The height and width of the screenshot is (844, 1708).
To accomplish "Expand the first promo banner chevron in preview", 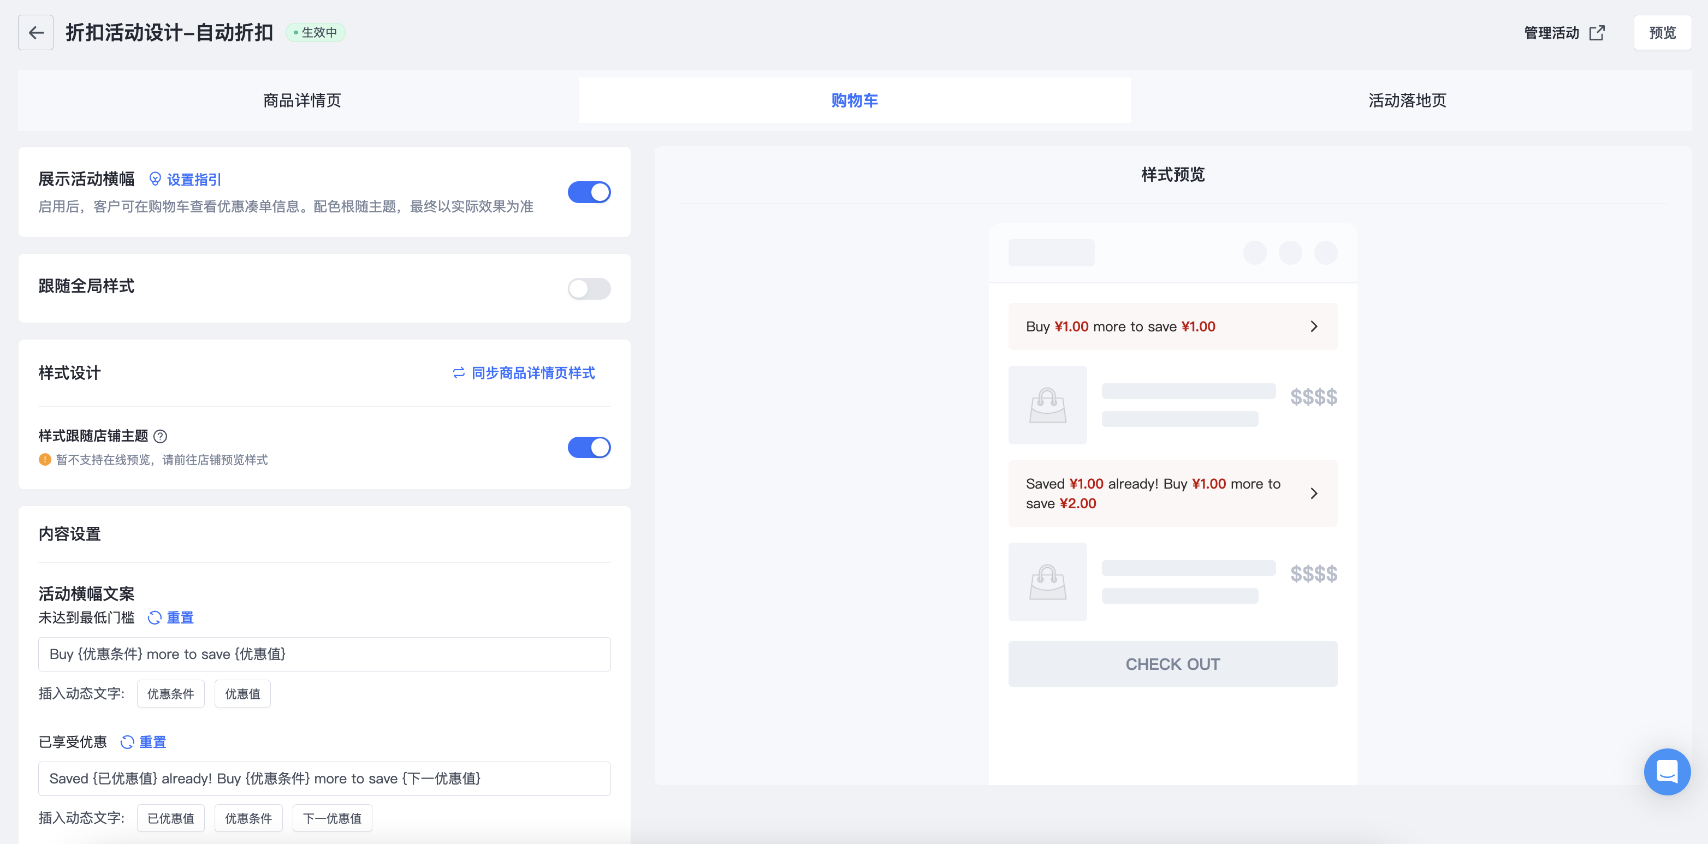I will pos(1314,327).
